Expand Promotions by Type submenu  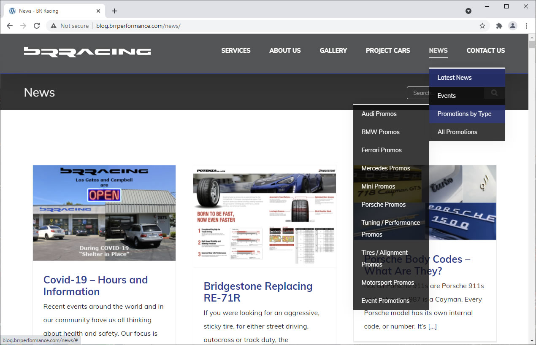click(464, 114)
